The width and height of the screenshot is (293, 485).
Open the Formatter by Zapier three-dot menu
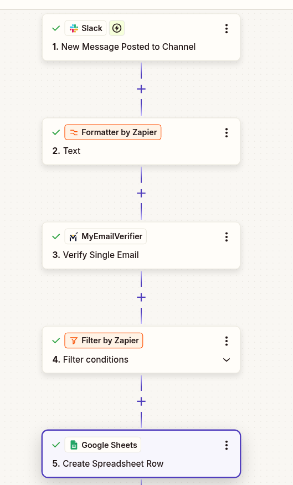(227, 133)
